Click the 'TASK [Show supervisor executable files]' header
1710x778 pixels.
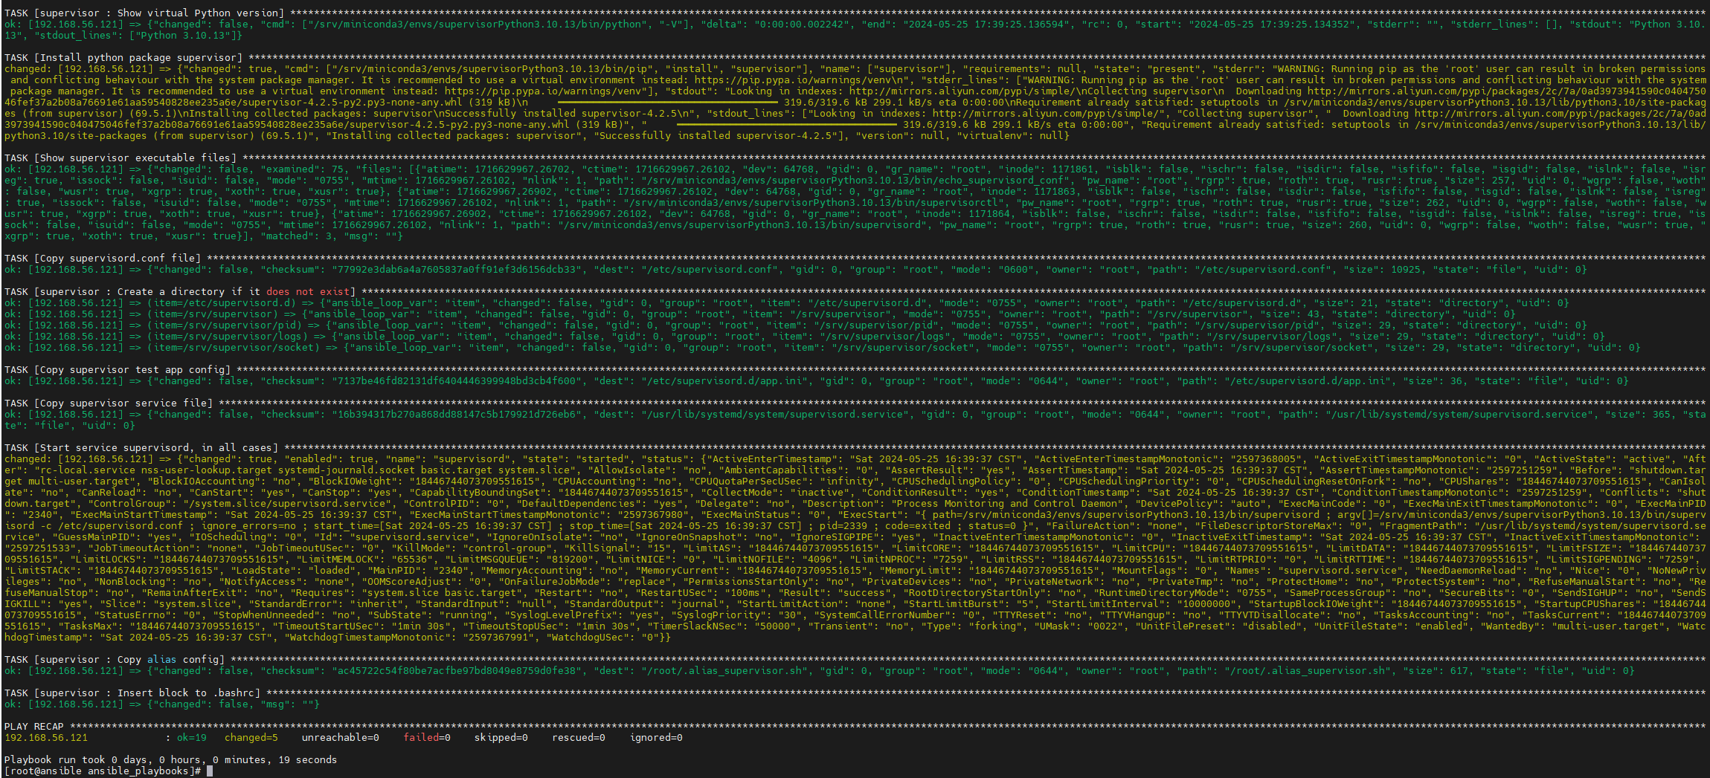pyautogui.click(x=120, y=158)
